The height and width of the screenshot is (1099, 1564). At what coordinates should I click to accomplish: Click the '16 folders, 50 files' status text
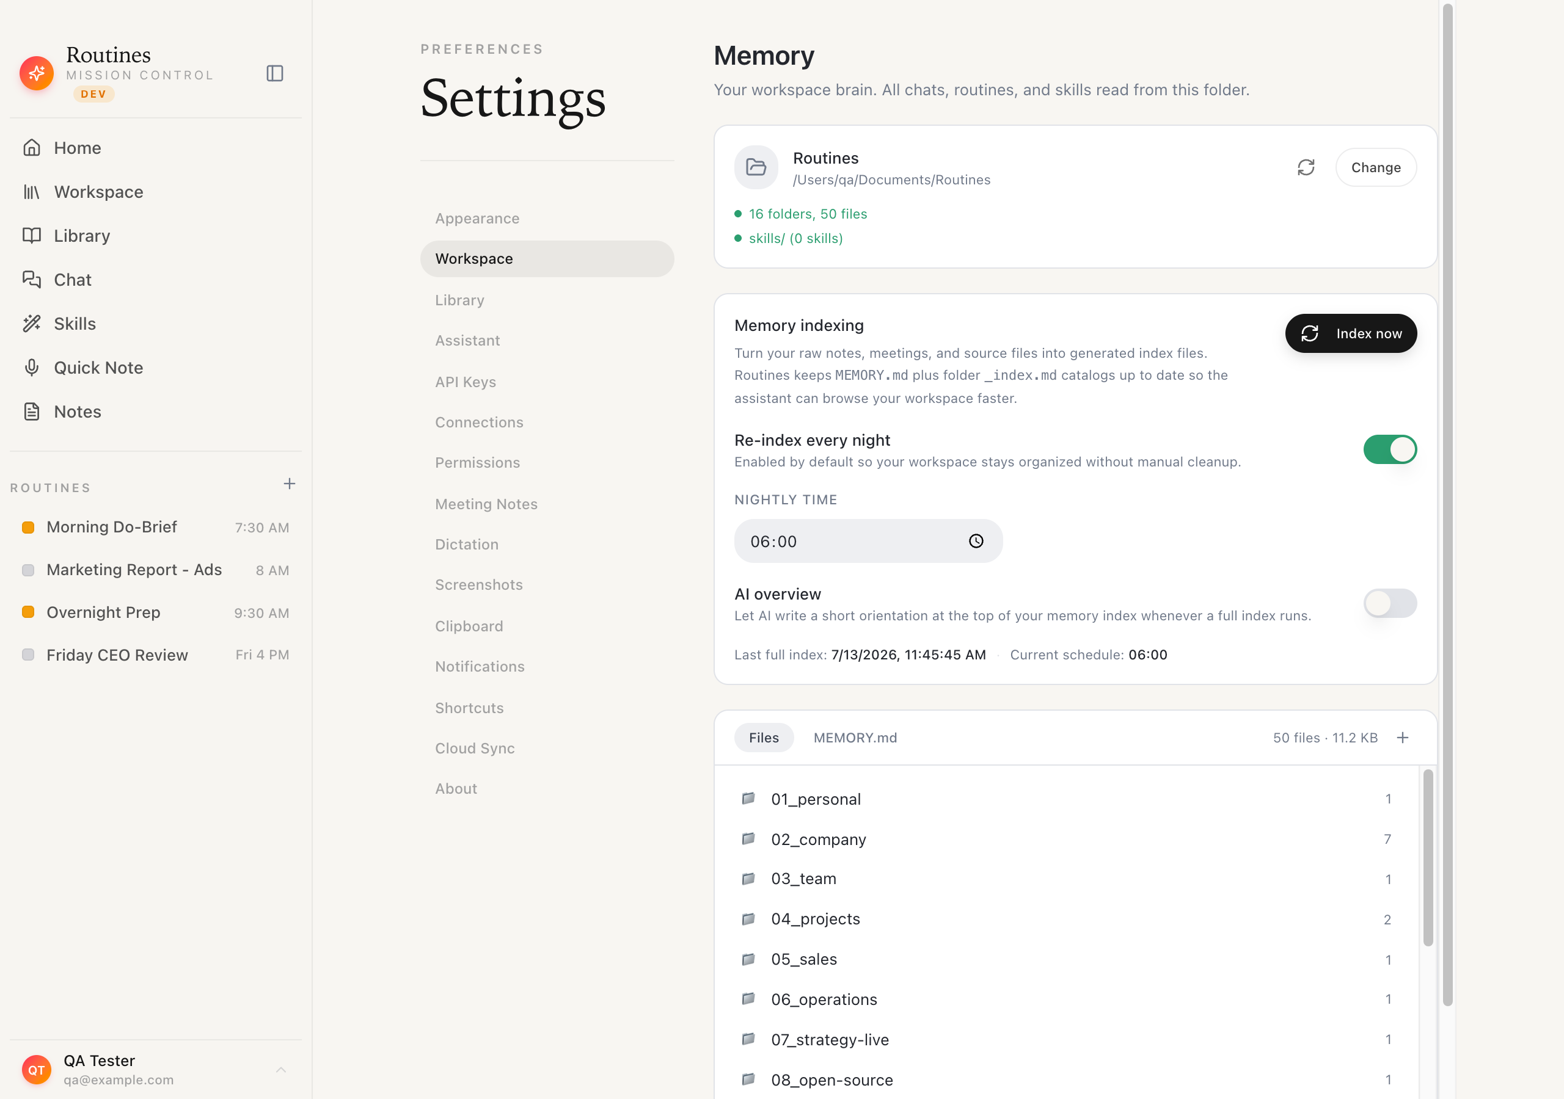[x=808, y=214]
